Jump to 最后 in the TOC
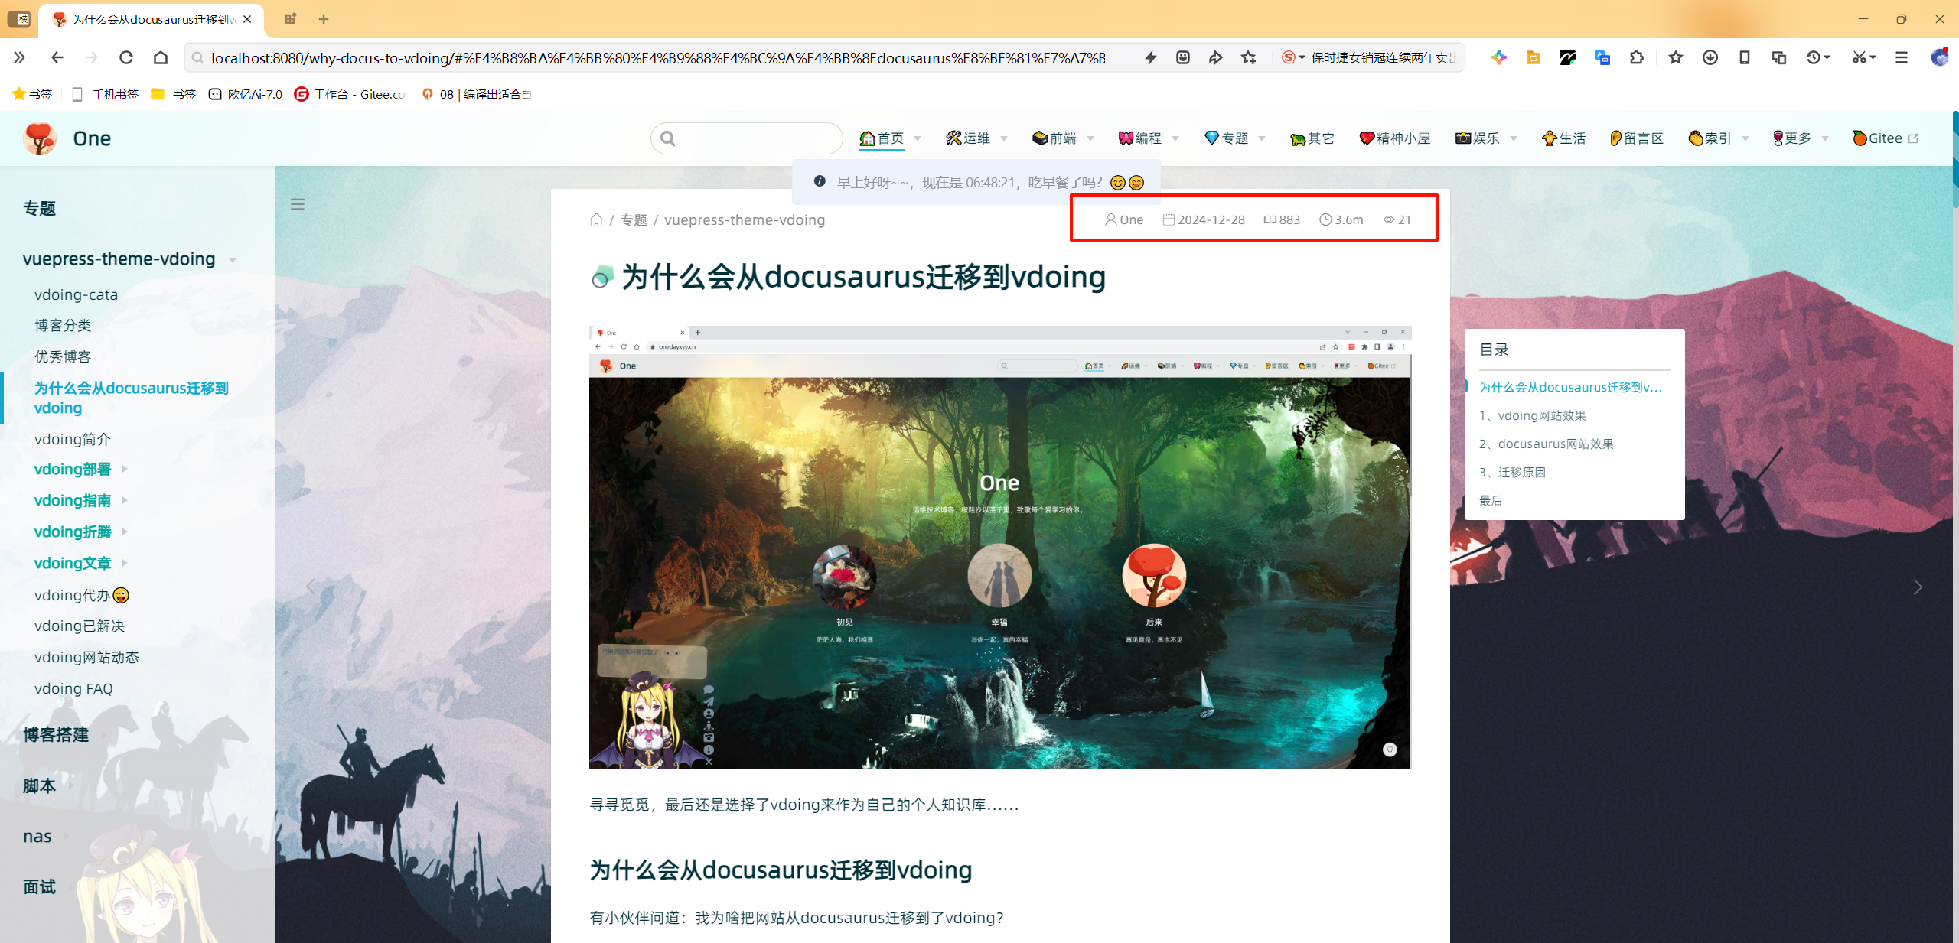Screen dimensions: 1959x943 pos(1491,500)
